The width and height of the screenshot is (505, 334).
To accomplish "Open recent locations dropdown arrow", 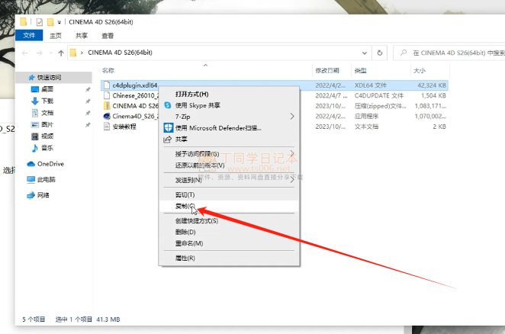I will pos(51,53).
